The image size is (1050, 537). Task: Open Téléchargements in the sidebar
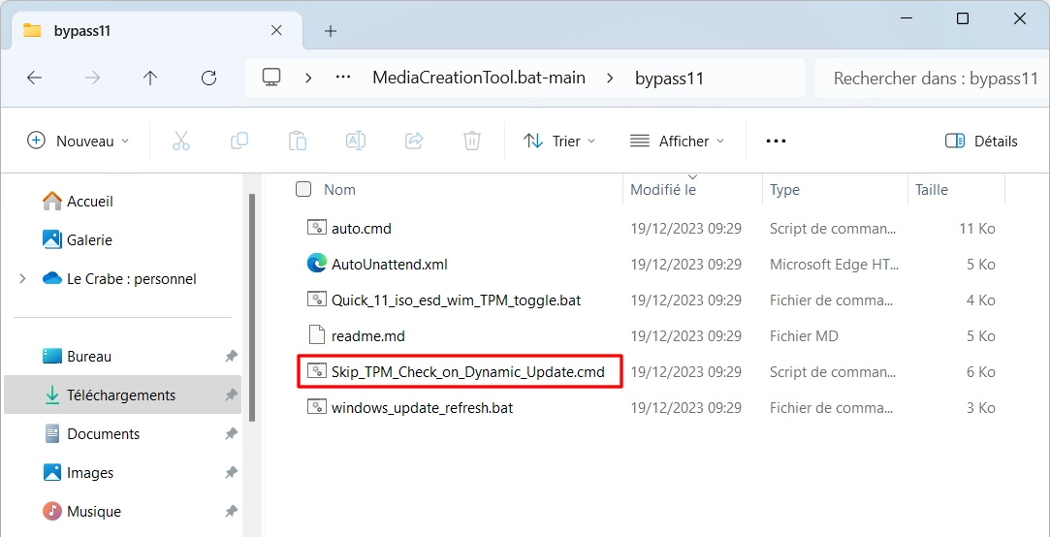[122, 395]
